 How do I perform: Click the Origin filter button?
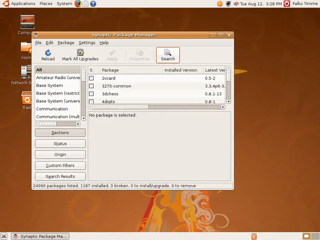tap(60, 154)
